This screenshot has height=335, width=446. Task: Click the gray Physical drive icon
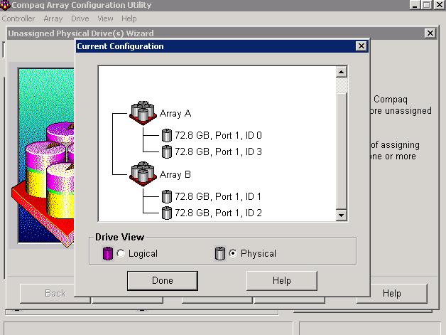(220, 253)
